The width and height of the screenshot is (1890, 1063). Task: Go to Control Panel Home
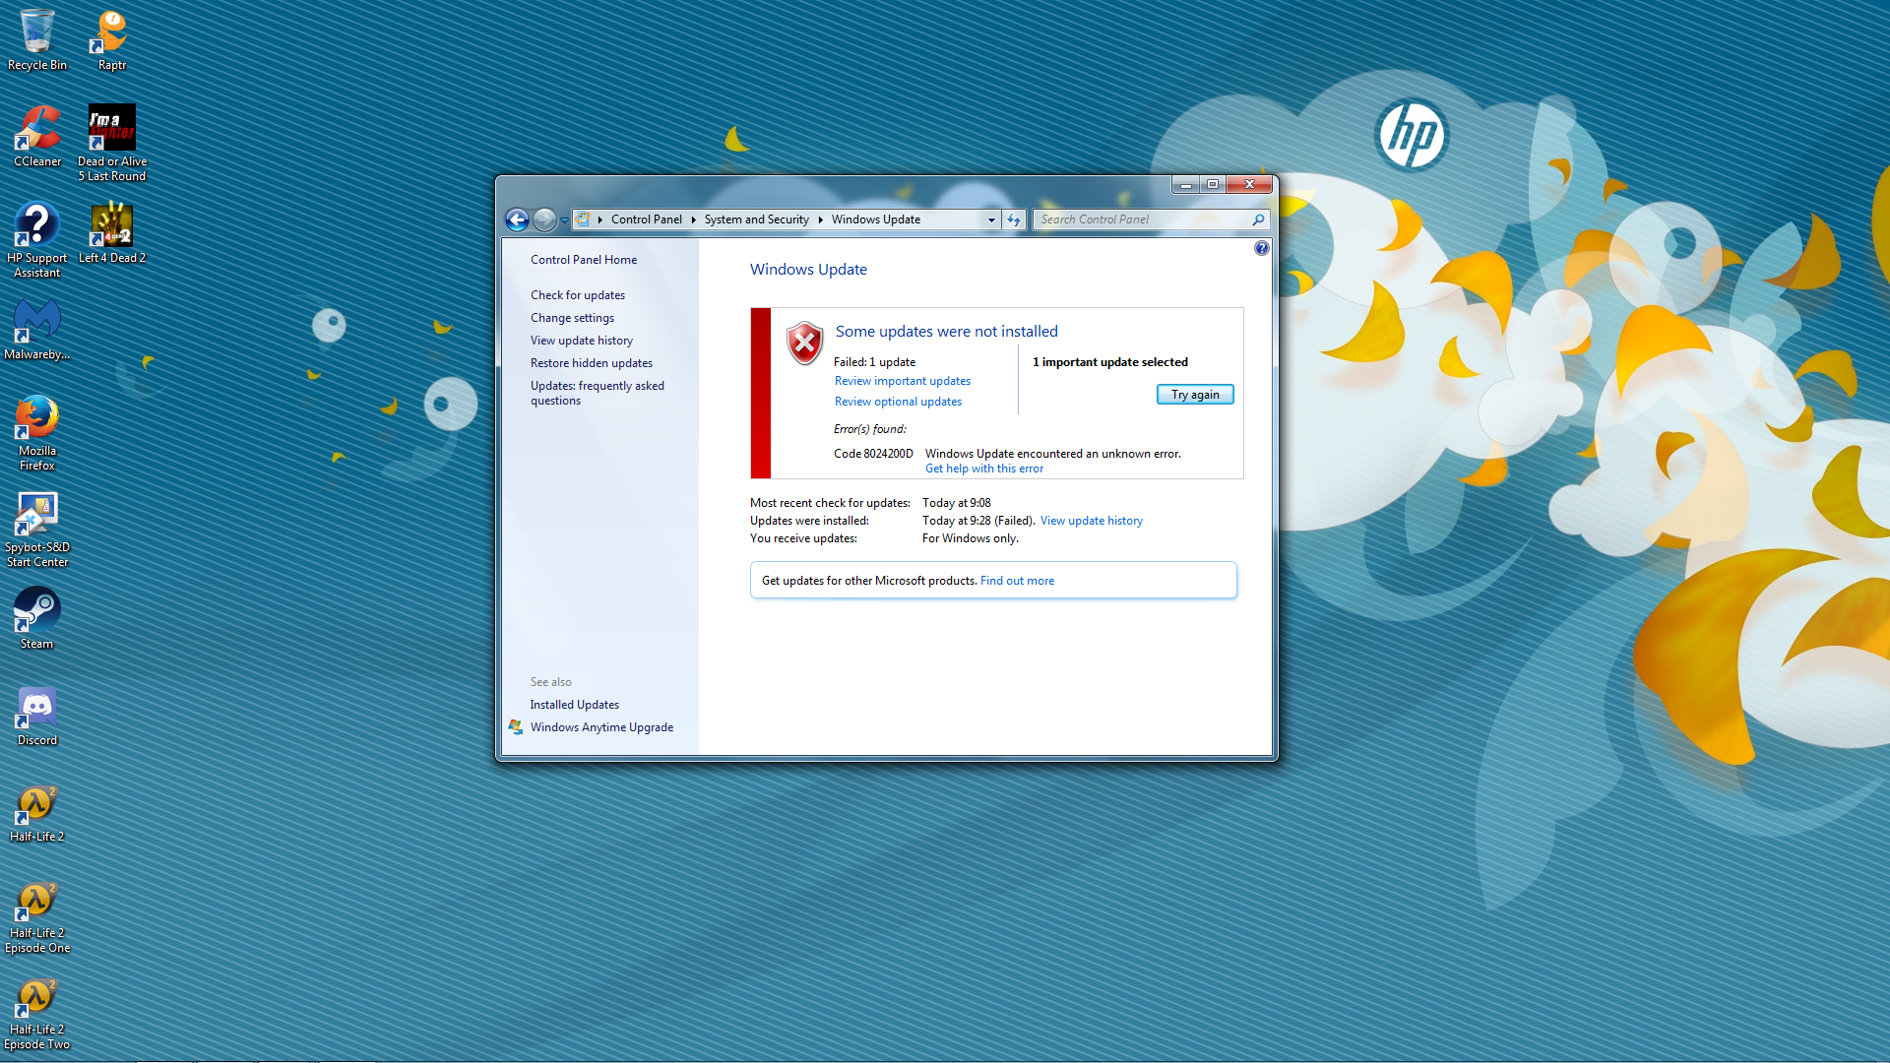tap(583, 260)
